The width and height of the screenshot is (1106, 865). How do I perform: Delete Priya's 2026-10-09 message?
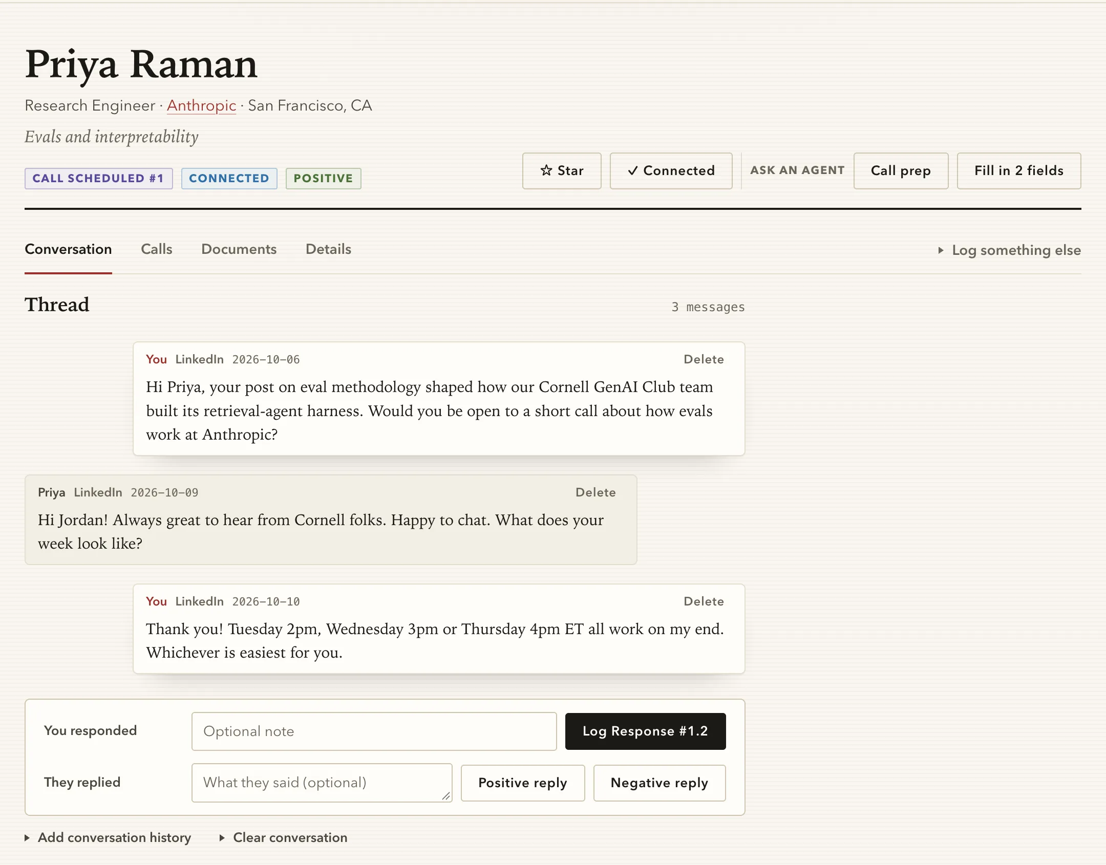tap(595, 492)
